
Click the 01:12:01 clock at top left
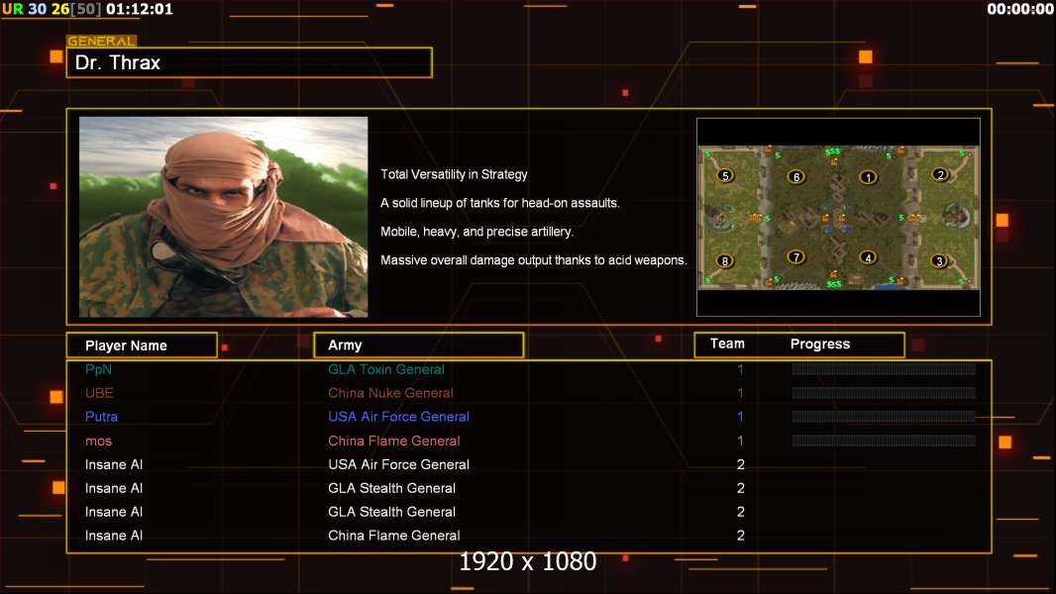[140, 10]
